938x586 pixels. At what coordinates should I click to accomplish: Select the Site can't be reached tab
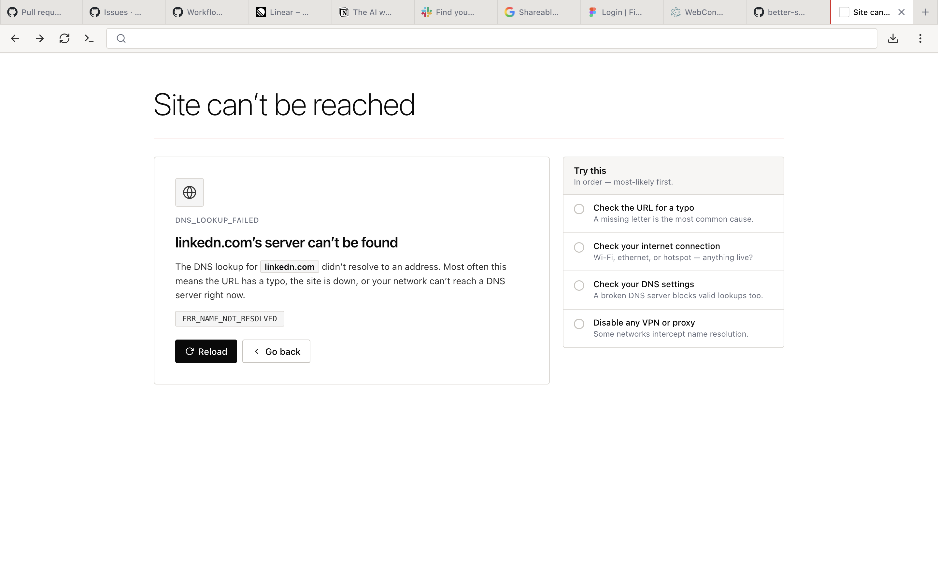pos(871,12)
